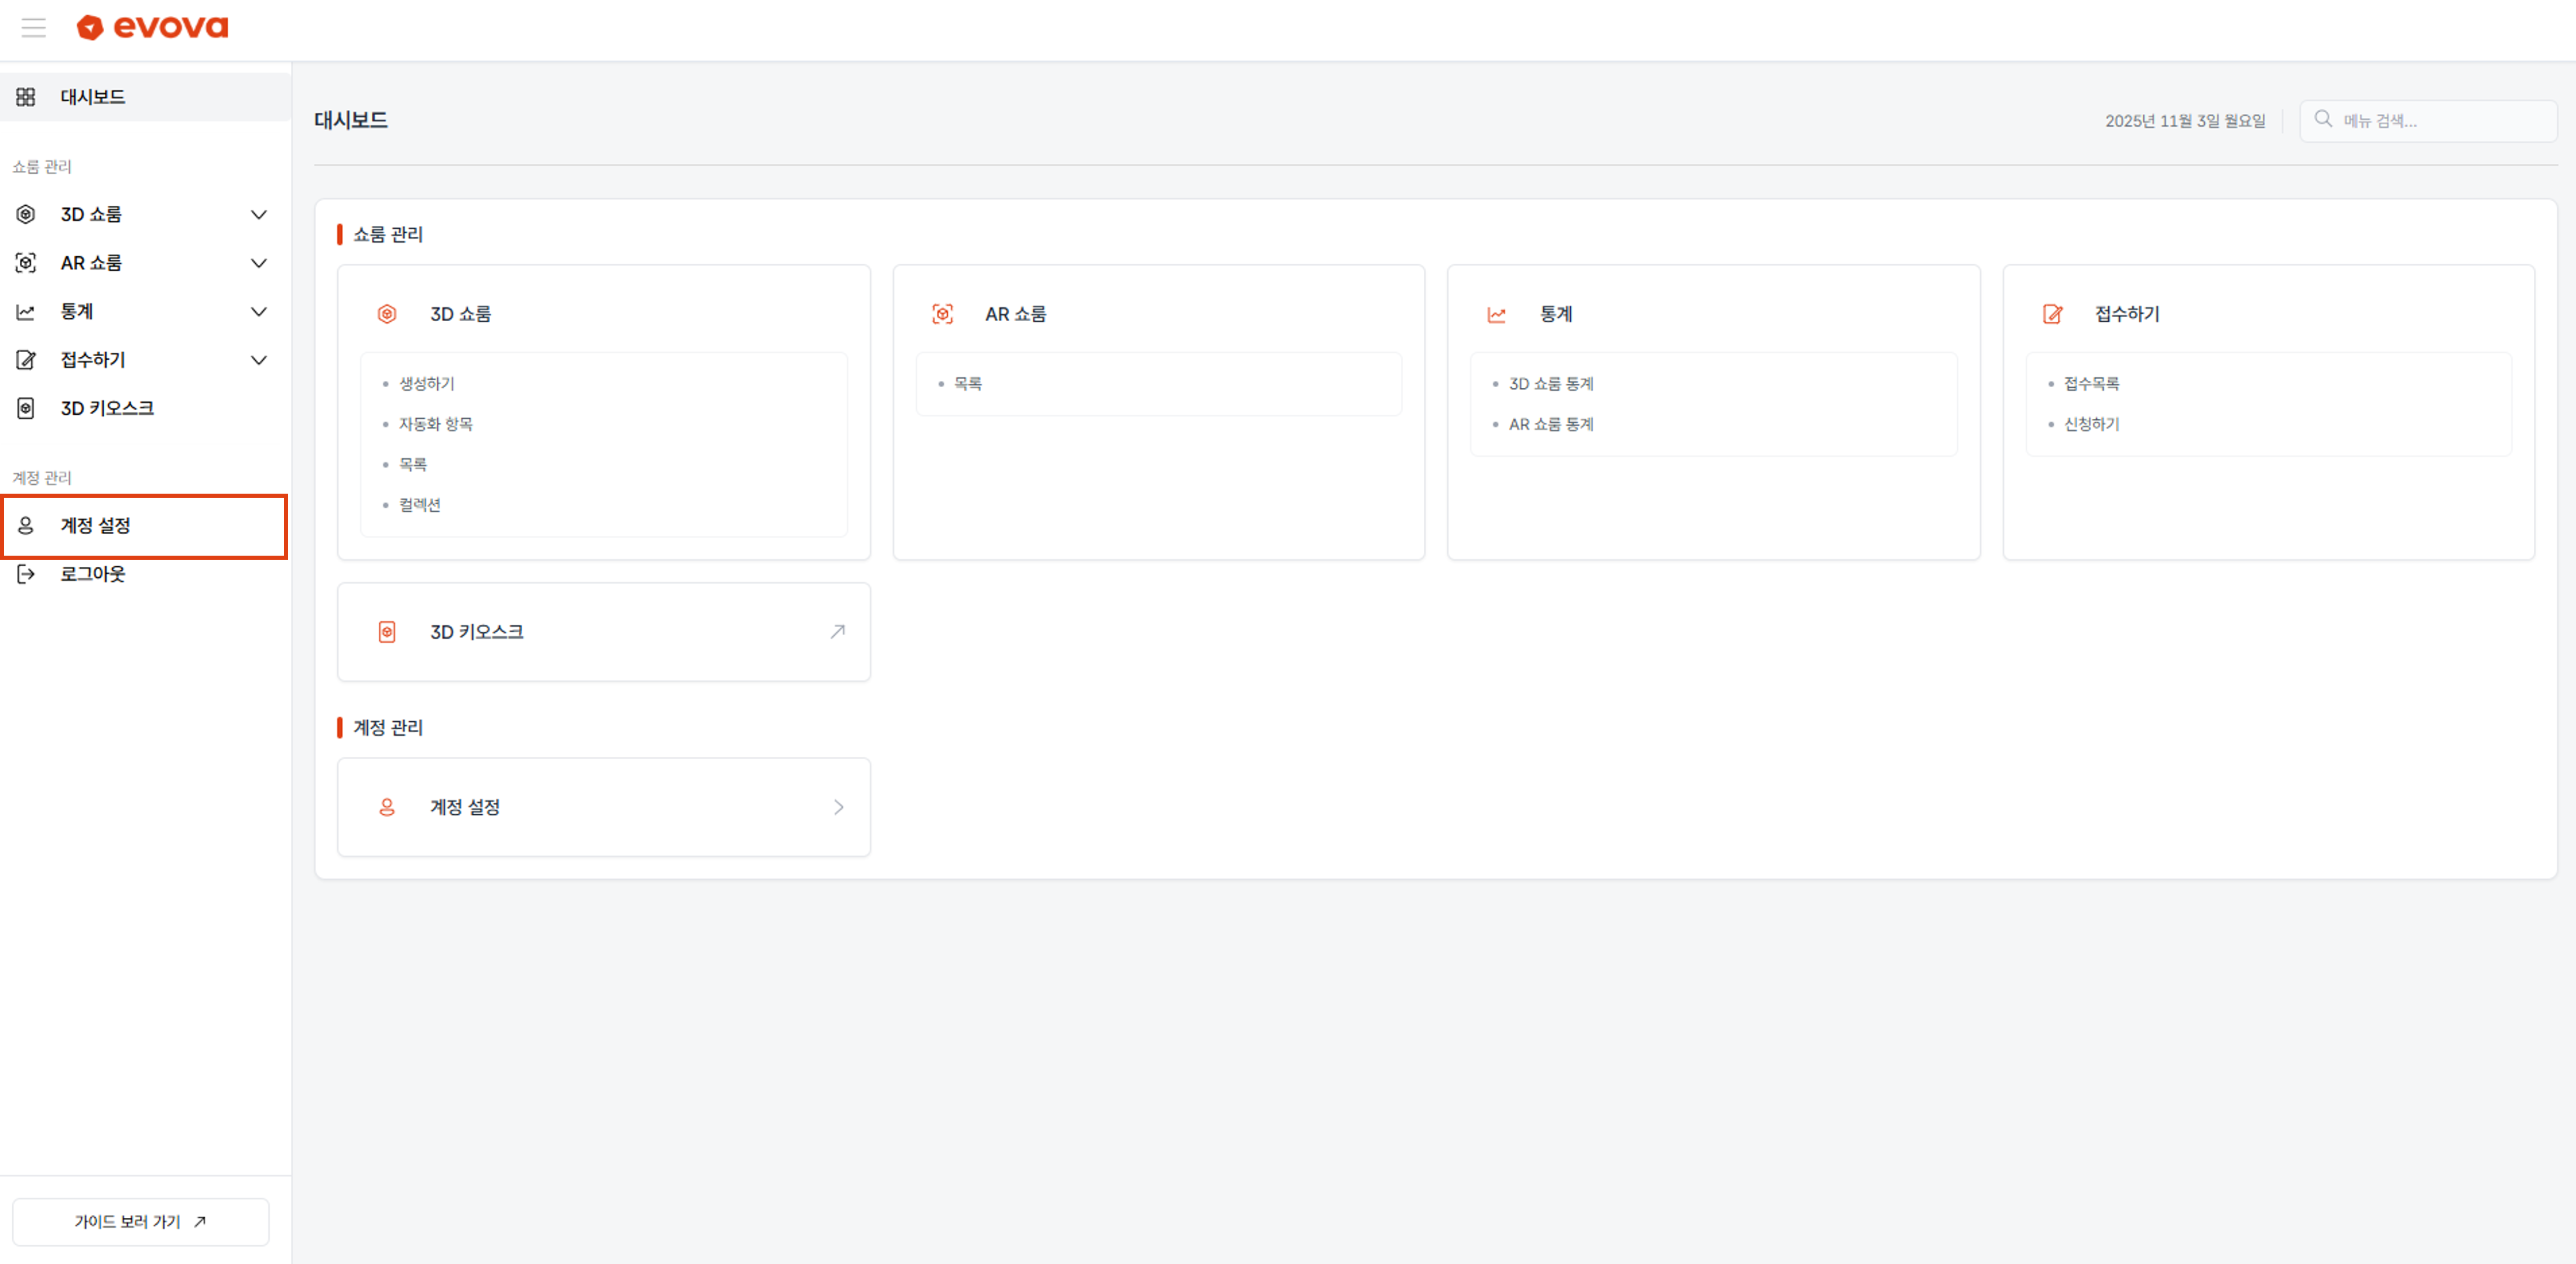Select the 대시보드 icon in the sidebar
This screenshot has height=1264, width=2576.
[x=25, y=96]
